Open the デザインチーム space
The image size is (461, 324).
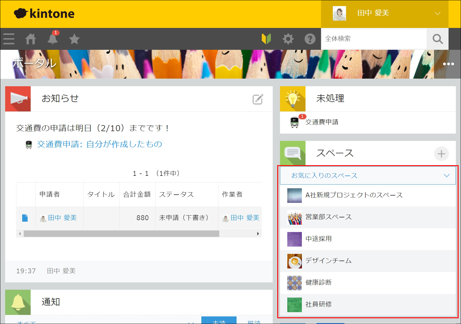328,261
